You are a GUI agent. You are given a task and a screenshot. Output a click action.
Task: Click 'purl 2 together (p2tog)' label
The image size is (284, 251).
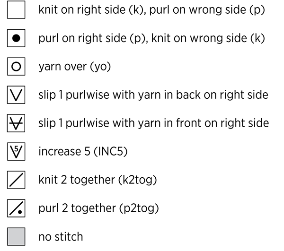pyautogui.click(x=99, y=208)
